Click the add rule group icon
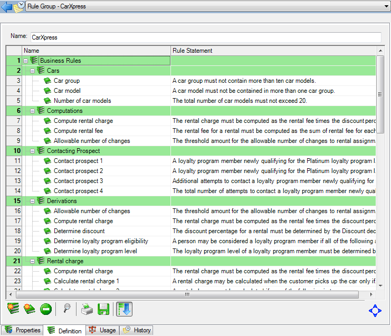 (13, 309)
